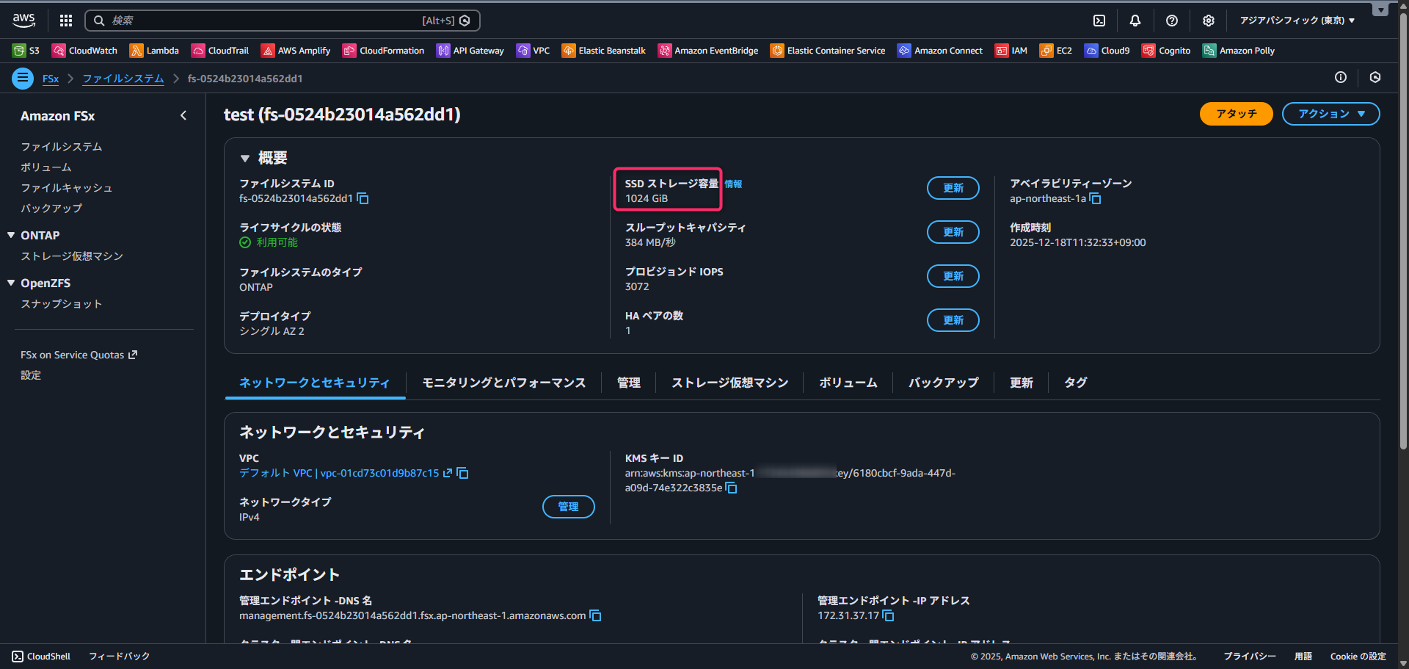Focus the top 検索 search field
The image size is (1409, 669).
[283, 21]
